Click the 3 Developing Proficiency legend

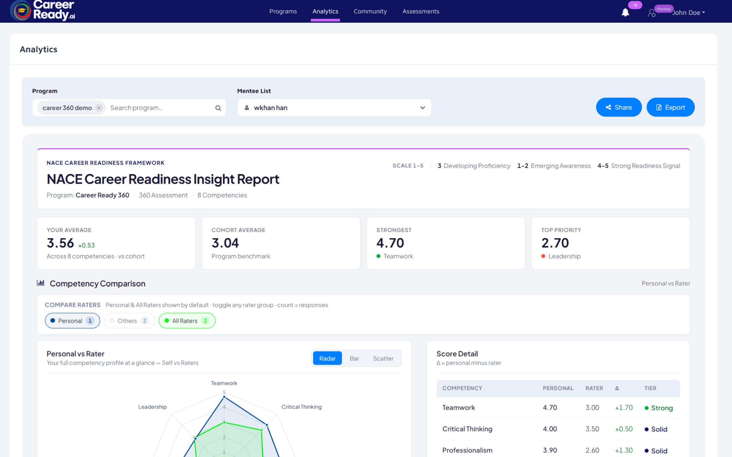474,166
